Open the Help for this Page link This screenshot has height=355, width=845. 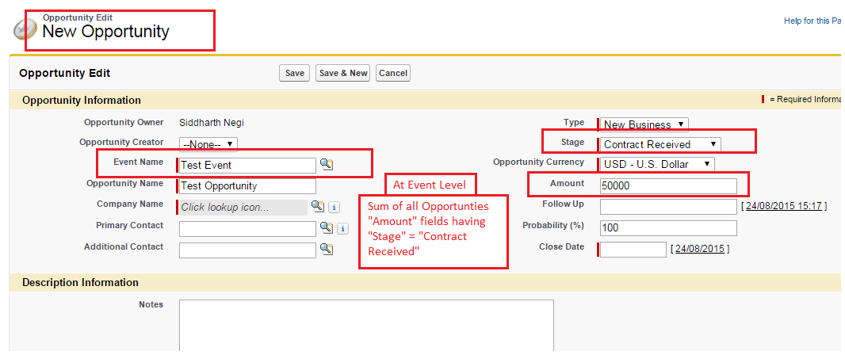814,21
